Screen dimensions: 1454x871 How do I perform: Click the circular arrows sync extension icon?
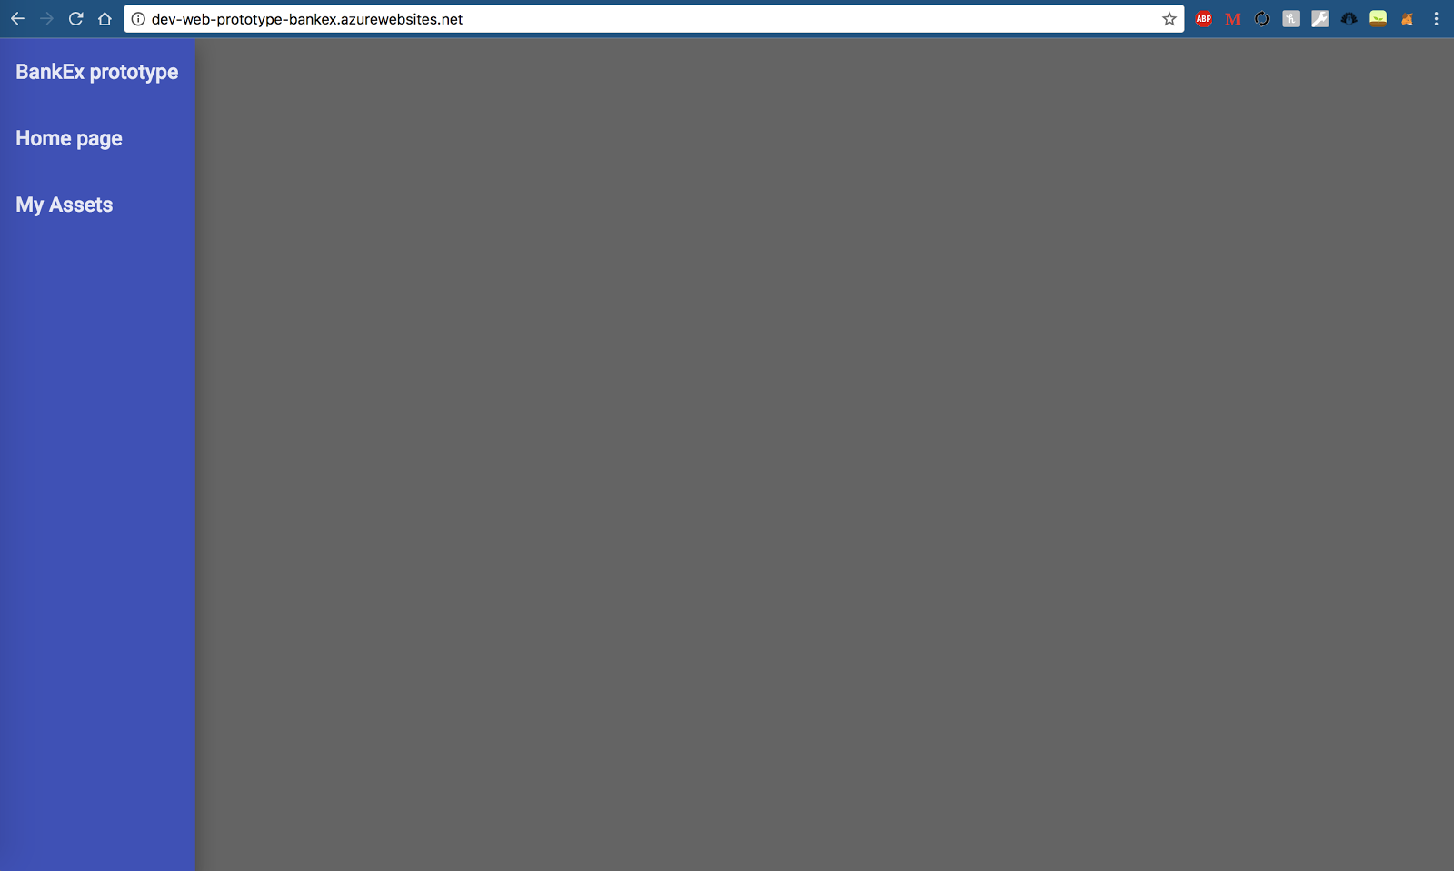(x=1261, y=18)
